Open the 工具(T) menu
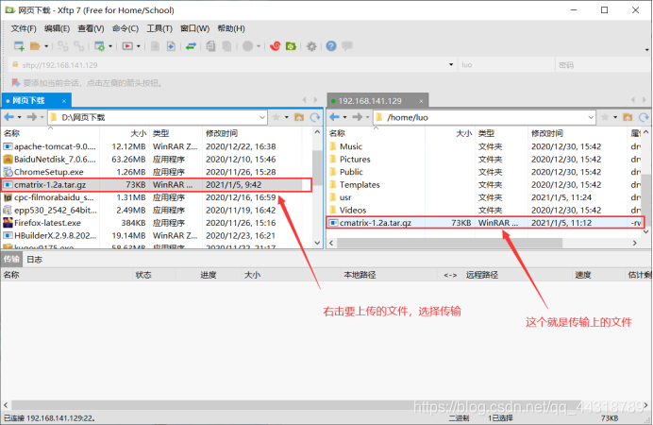The image size is (653, 425). click(159, 28)
